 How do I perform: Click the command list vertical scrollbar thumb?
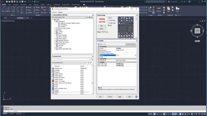[93, 83]
